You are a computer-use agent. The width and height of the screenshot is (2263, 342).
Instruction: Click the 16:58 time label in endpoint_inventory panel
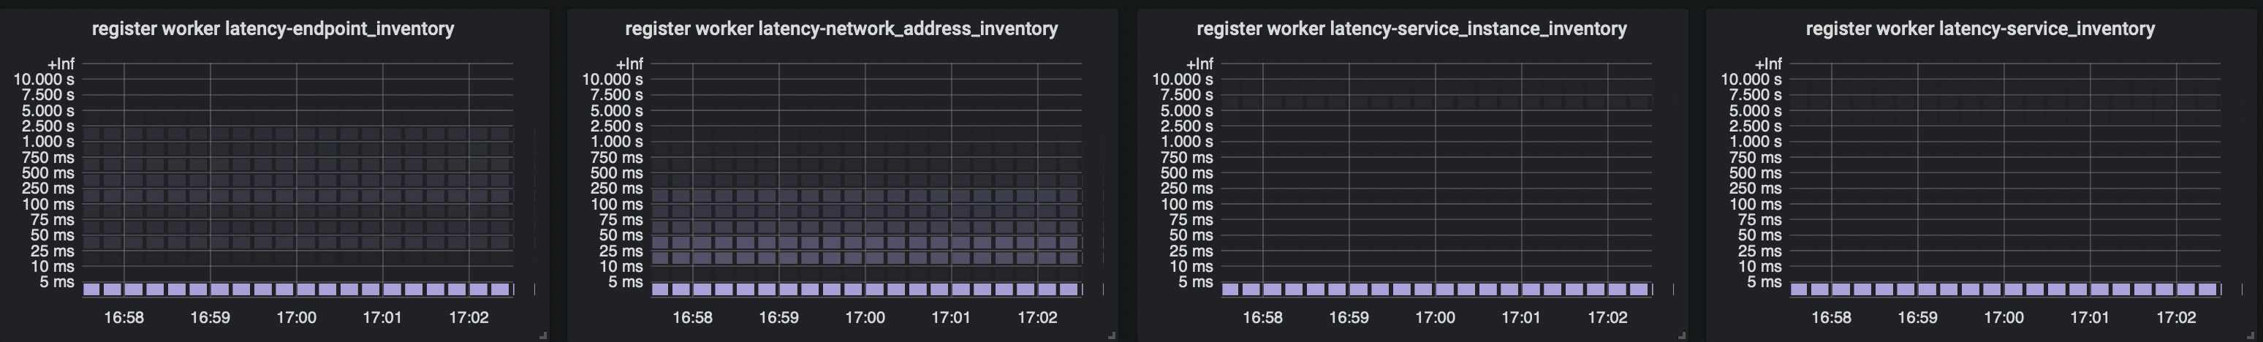pyautogui.click(x=124, y=317)
